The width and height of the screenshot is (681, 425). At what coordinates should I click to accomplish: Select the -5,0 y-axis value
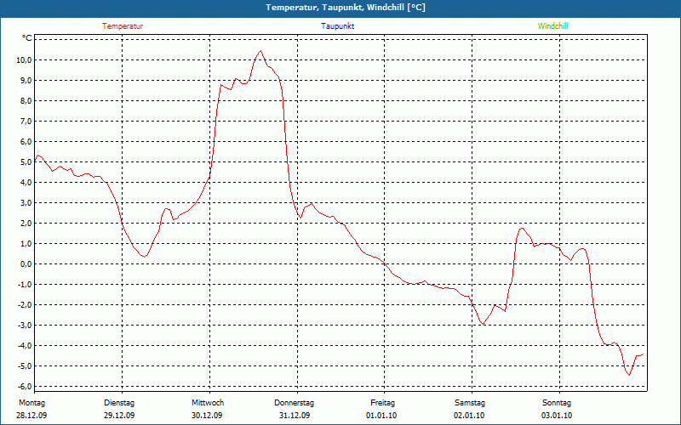click(x=25, y=365)
